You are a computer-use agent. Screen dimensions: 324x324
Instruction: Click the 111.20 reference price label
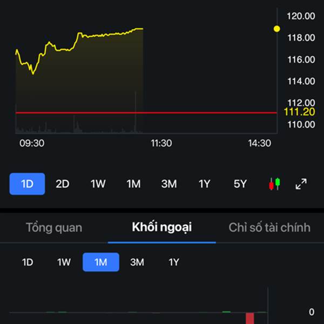[x=299, y=112]
